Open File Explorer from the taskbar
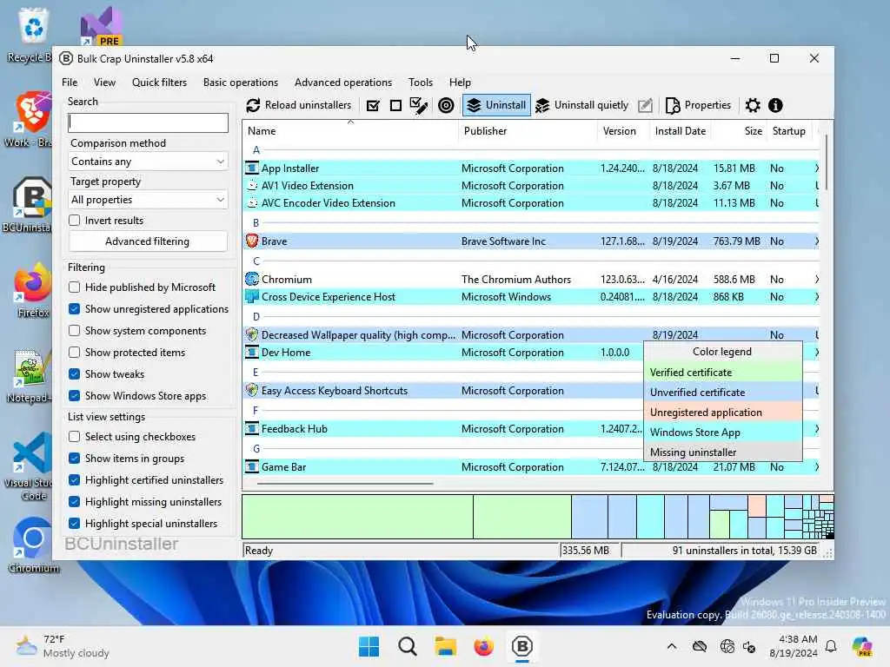 pos(446,646)
